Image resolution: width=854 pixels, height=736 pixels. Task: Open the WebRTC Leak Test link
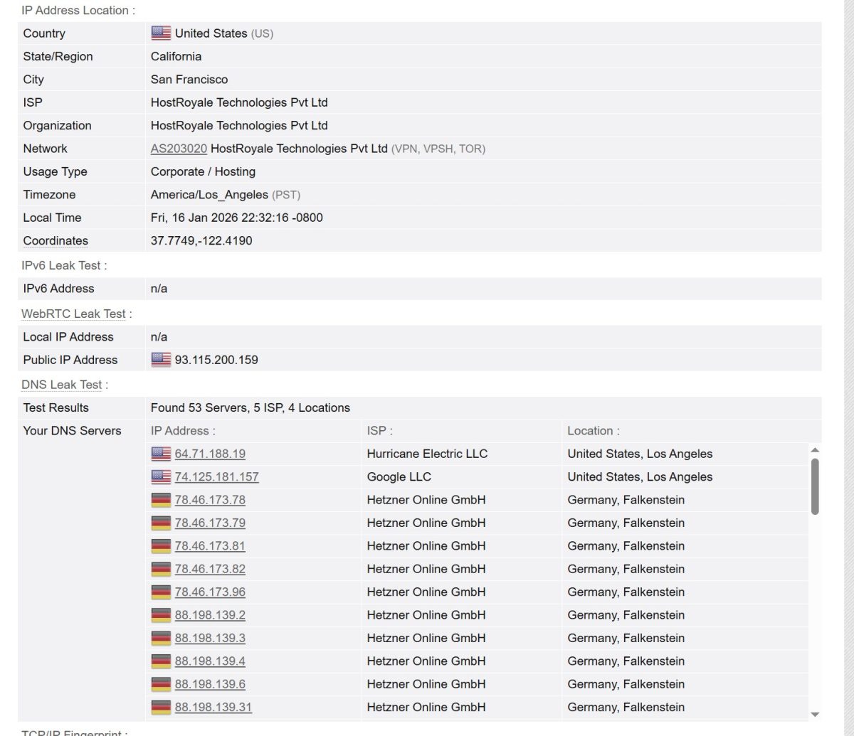click(73, 314)
